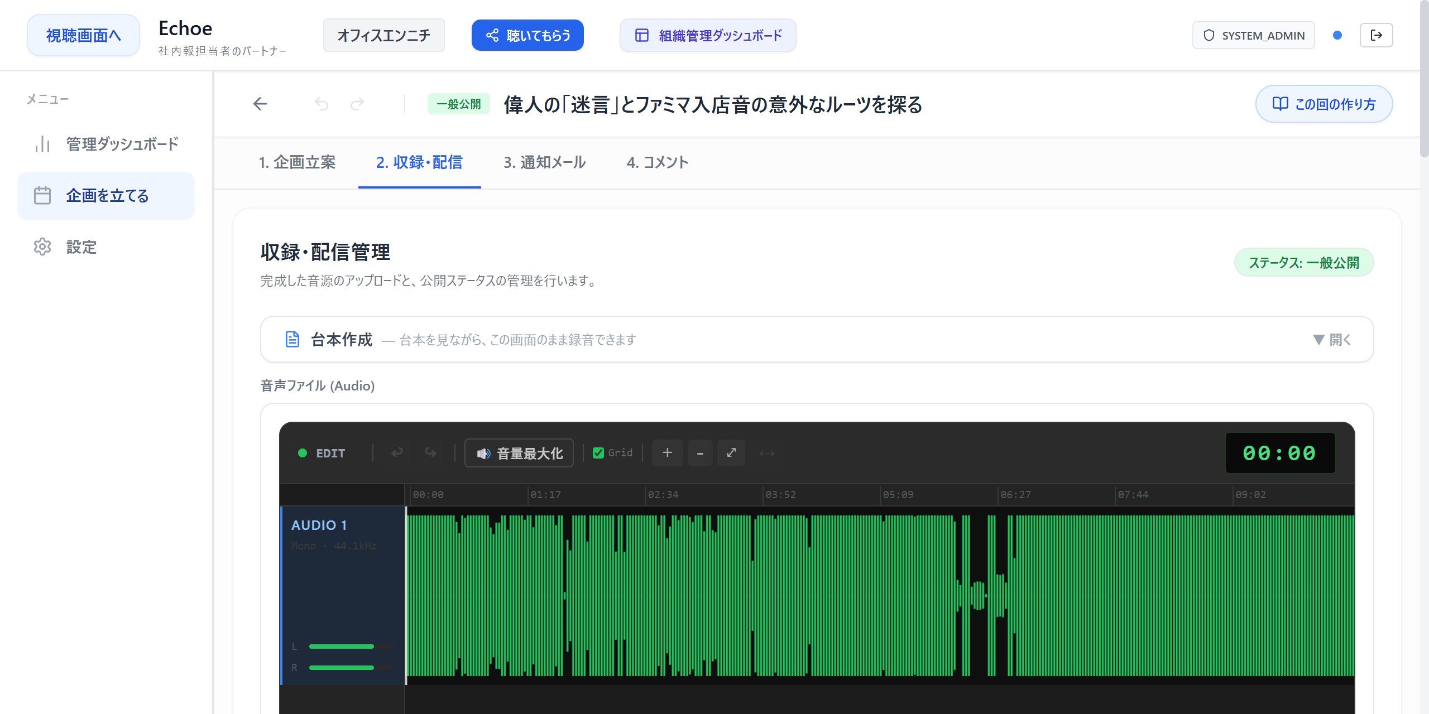The image size is (1429, 714).
Task: Click the Echoe logo title
Action: click(185, 28)
